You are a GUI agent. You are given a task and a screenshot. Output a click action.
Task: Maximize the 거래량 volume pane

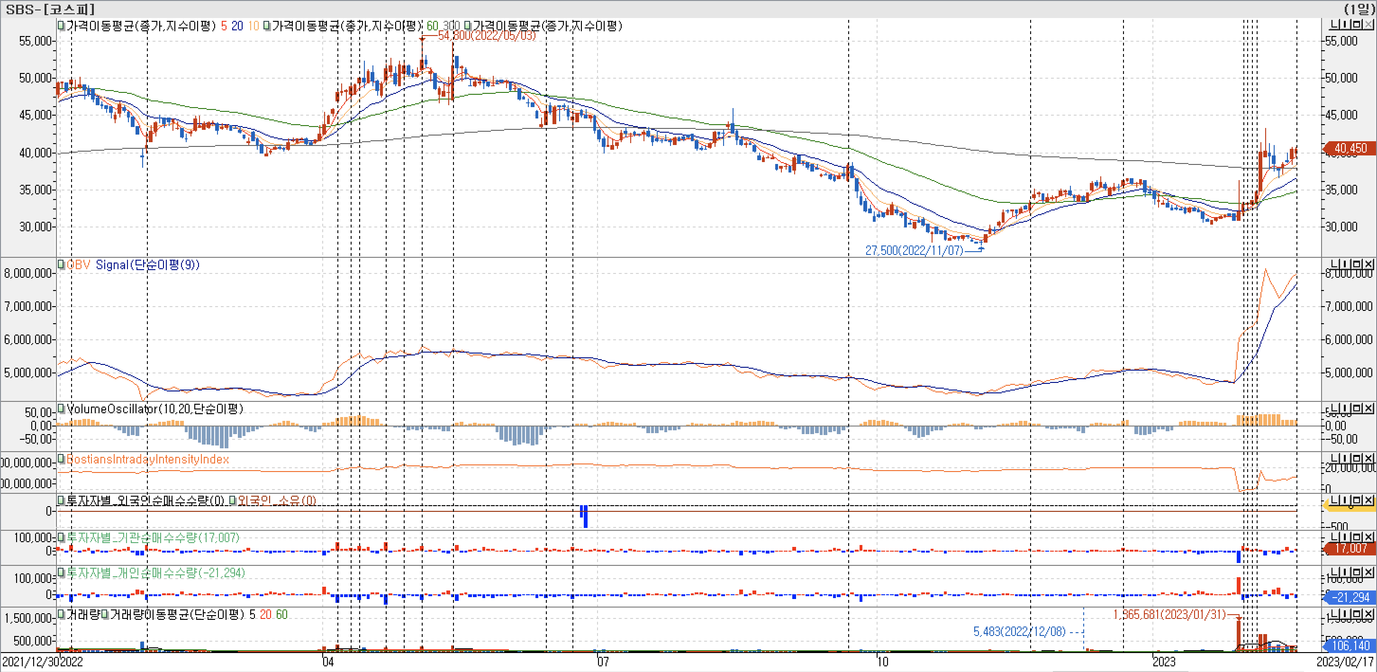click(x=1357, y=614)
